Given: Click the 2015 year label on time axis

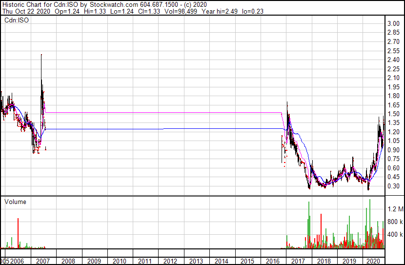Looking at the screenshot, I should click(247, 261).
